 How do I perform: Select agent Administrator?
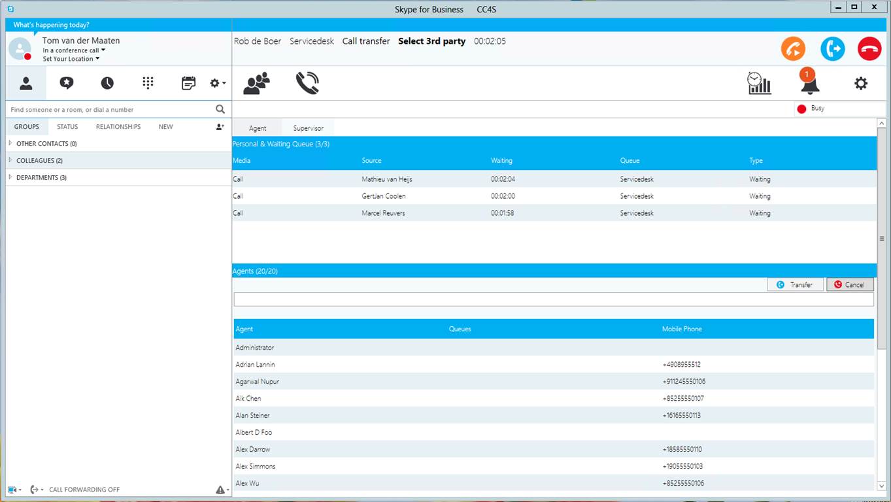click(554, 347)
